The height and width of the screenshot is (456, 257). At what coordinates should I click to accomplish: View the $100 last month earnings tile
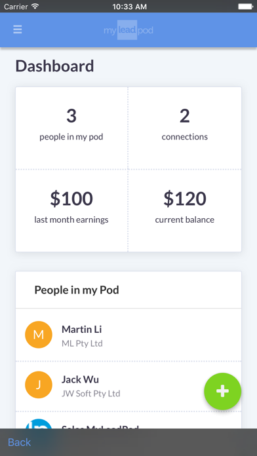71,210
